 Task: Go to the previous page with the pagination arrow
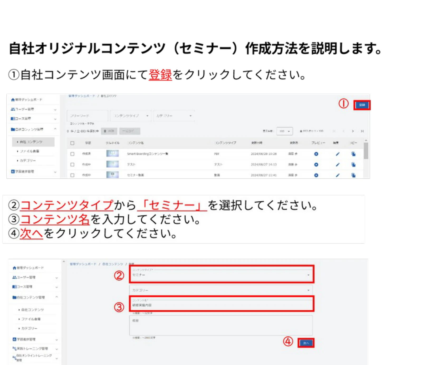[343, 131]
